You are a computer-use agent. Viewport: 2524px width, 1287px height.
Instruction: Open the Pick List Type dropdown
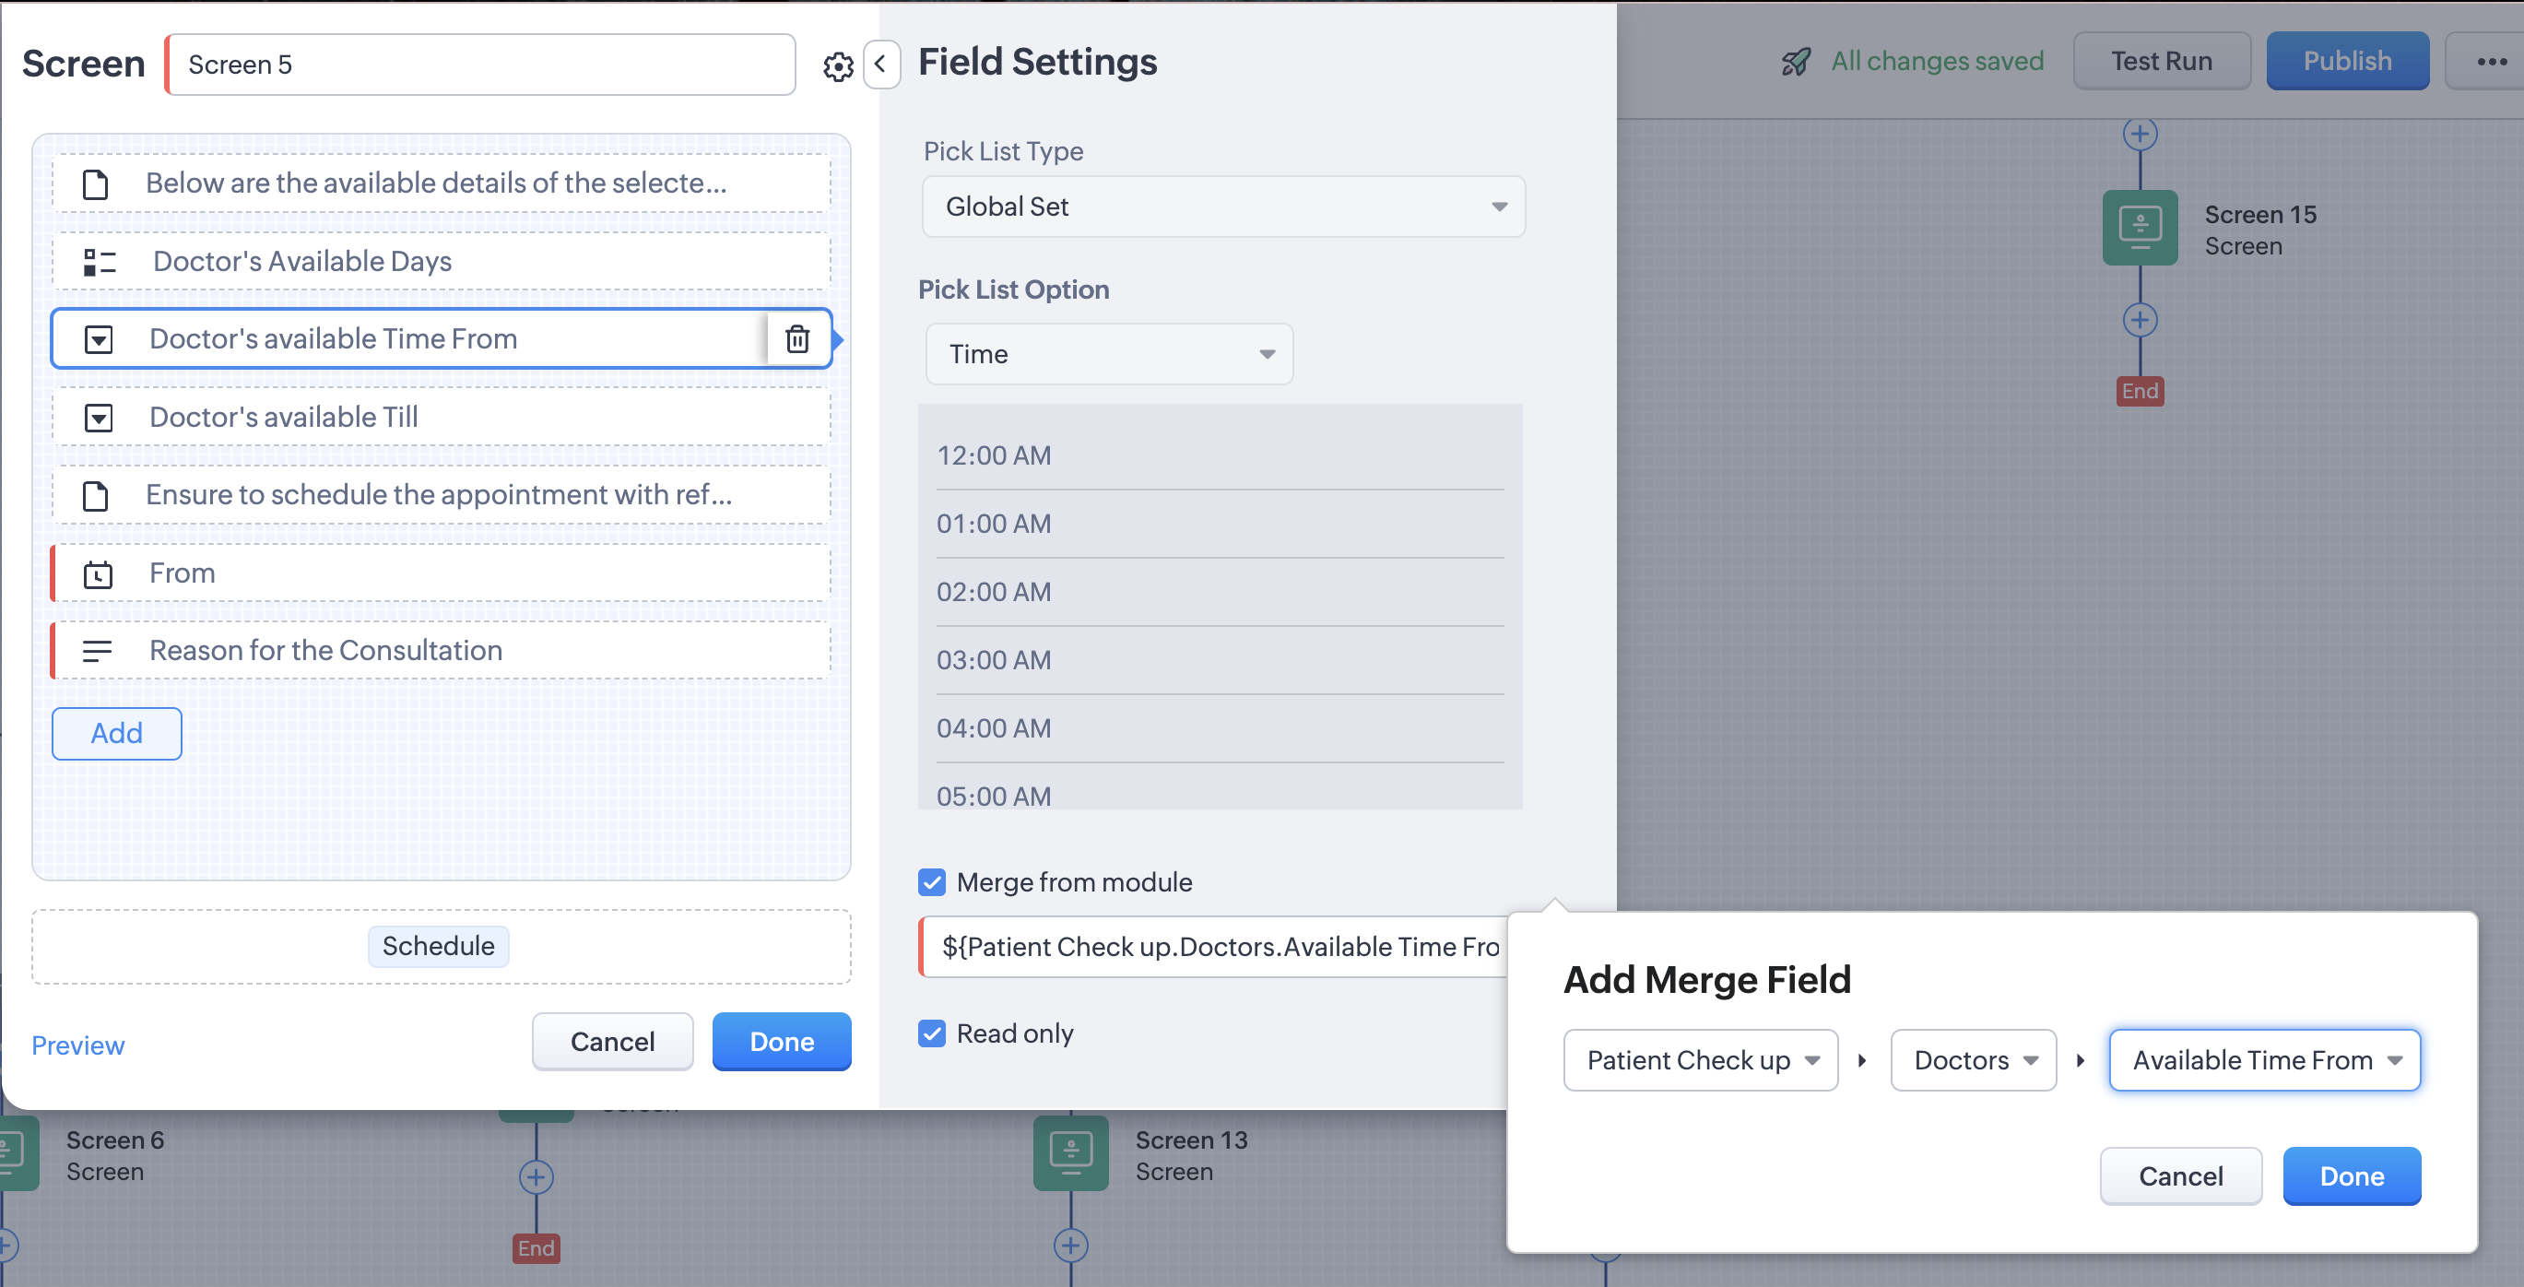(x=1222, y=207)
